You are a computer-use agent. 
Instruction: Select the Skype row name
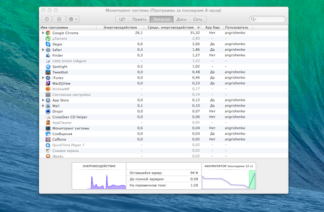pyautogui.click(x=57, y=44)
